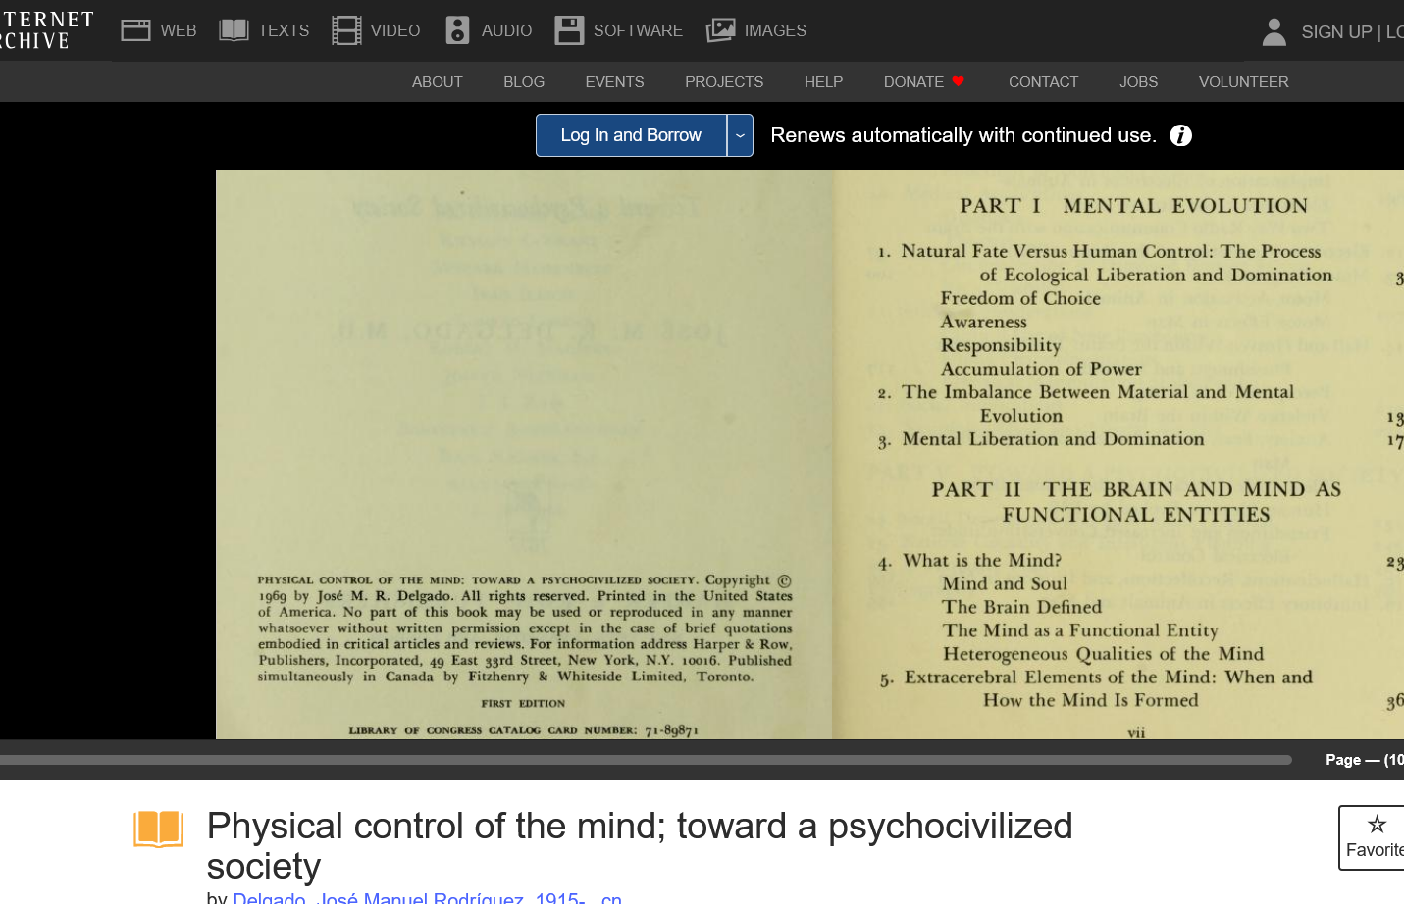Image resolution: width=1404 pixels, height=904 pixels.
Task: Open the Software floppy disk icon
Action: coord(569,30)
